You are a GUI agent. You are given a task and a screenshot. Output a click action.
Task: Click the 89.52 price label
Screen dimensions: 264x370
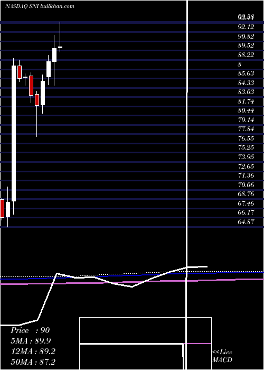point(246,45)
